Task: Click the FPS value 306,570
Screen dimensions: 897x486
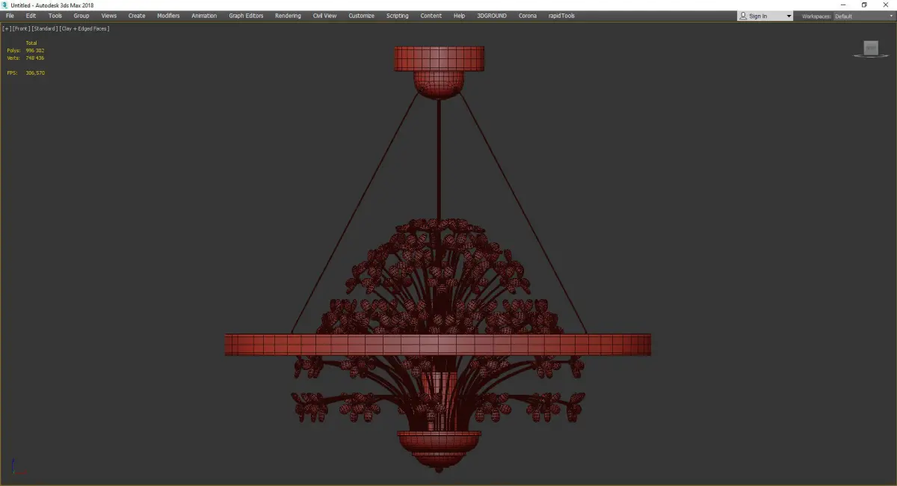Action: pyautogui.click(x=35, y=73)
